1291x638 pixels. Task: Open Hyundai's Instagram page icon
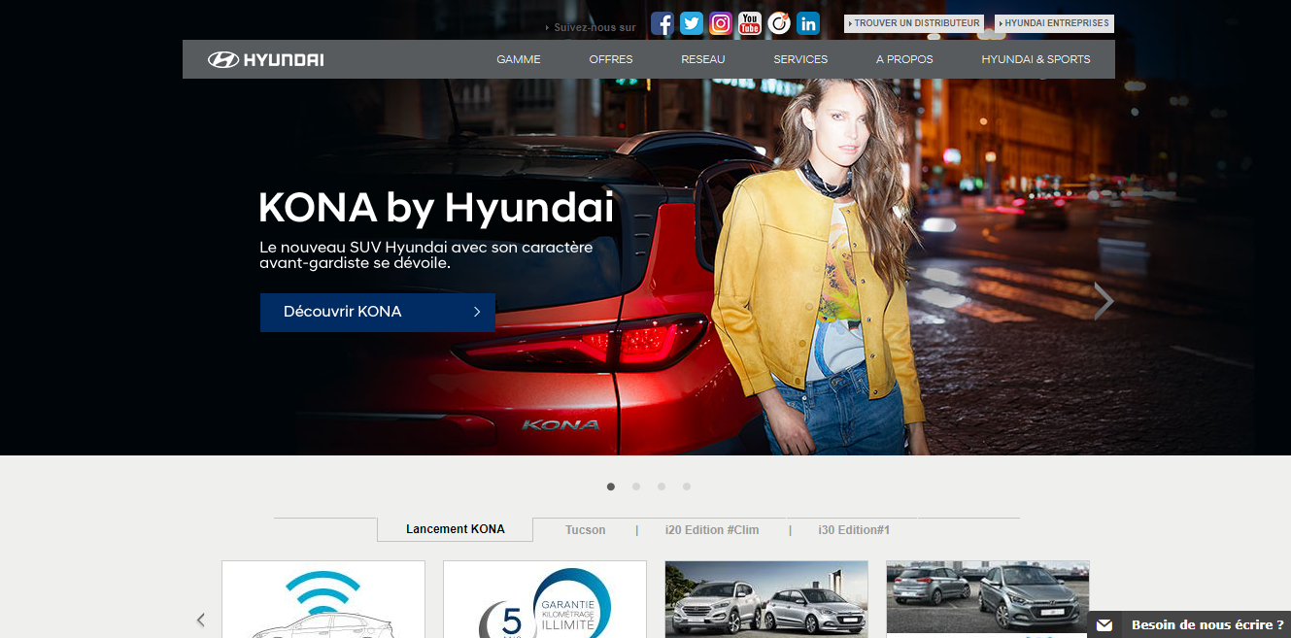tap(721, 24)
